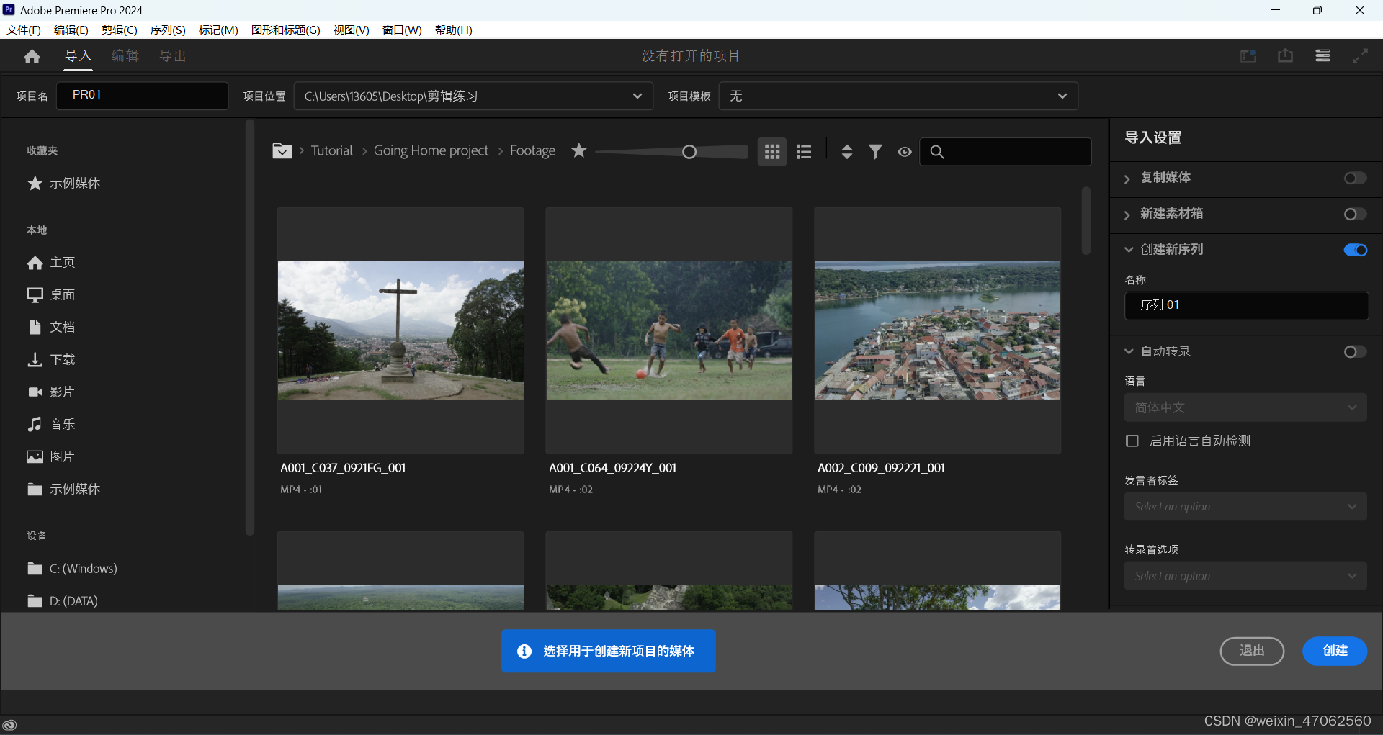This screenshot has height=735, width=1383.
Task: Open the 项目位置 path dropdown
Action: click(473, 96)
